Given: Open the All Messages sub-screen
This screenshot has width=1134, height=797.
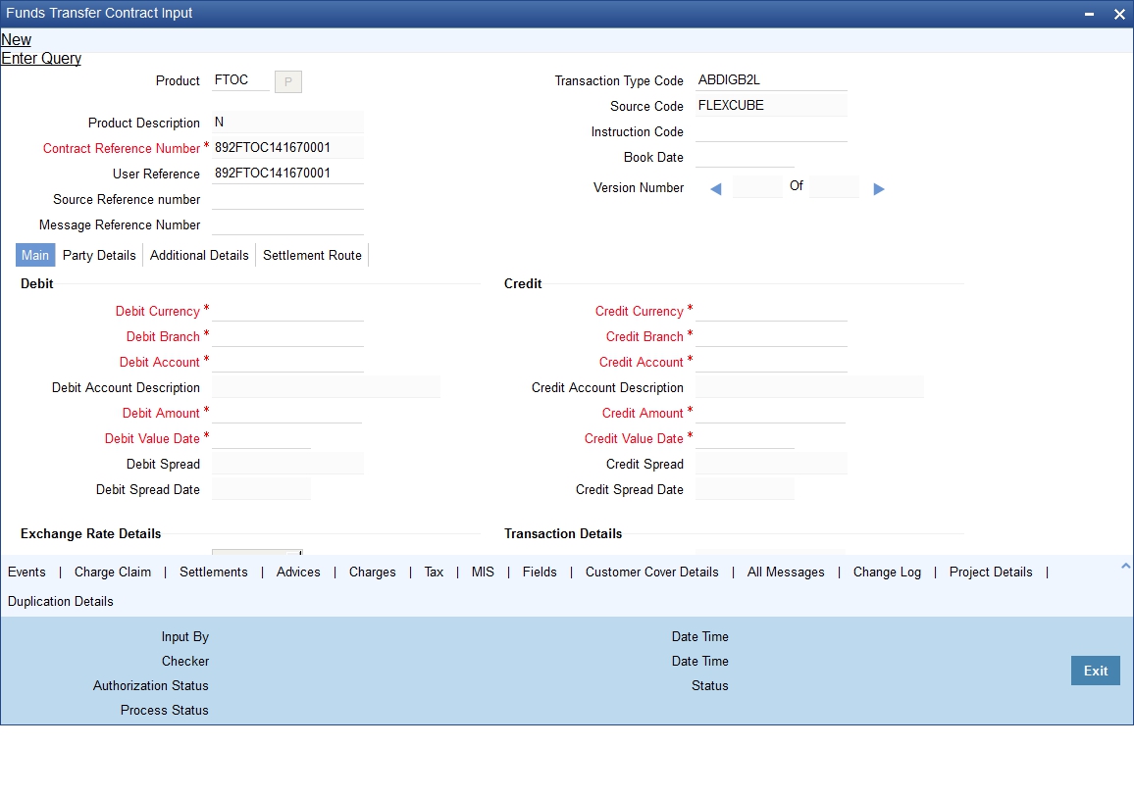Looking at the screenshot, I should tap(786, 573).
